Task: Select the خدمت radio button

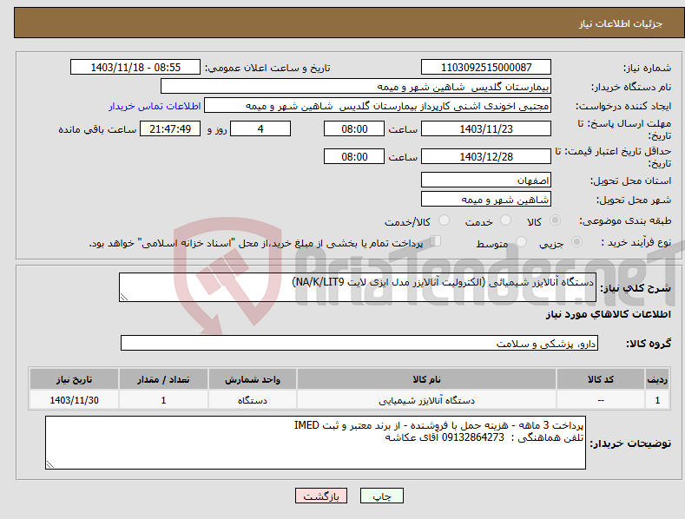Action: [505, 220]
